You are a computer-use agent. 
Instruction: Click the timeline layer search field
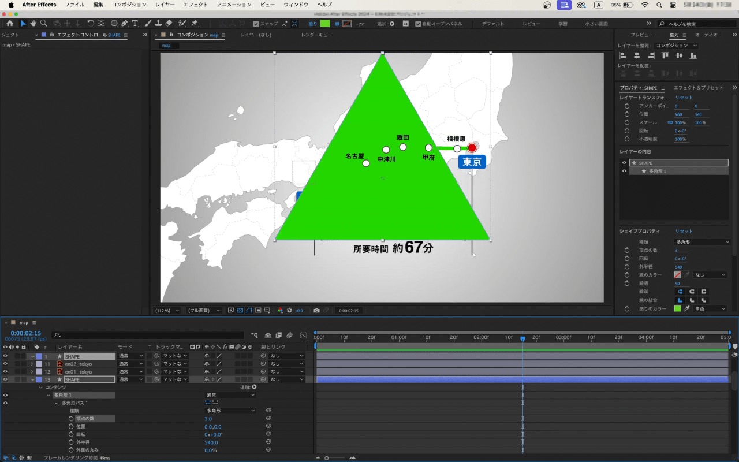click(x=148, y=335)
